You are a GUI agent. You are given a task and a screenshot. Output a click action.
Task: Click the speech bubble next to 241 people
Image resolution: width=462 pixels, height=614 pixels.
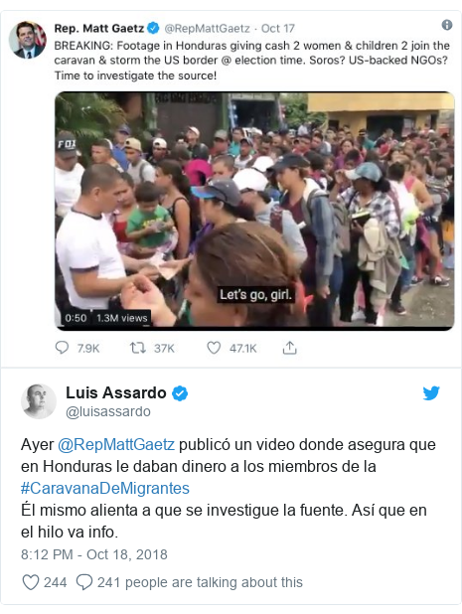pos(84,582)
